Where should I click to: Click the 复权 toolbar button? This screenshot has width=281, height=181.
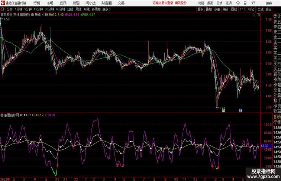pyautogui.click(x=201, y=9)
